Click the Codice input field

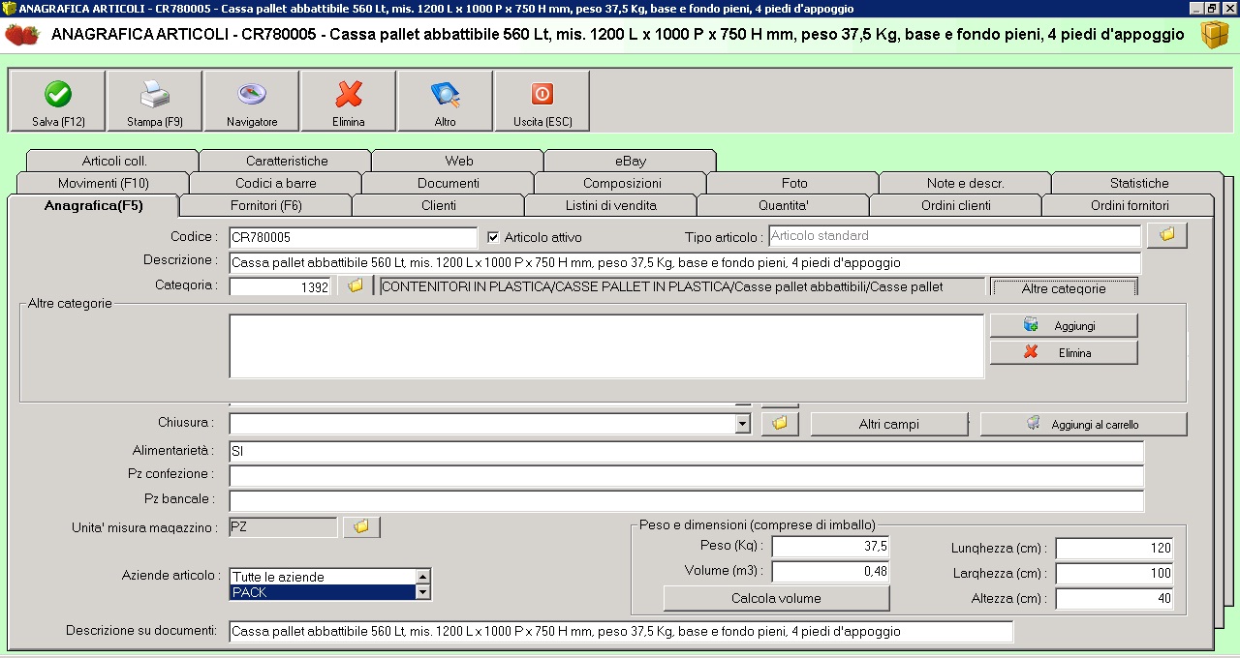[x=353, y=237]
